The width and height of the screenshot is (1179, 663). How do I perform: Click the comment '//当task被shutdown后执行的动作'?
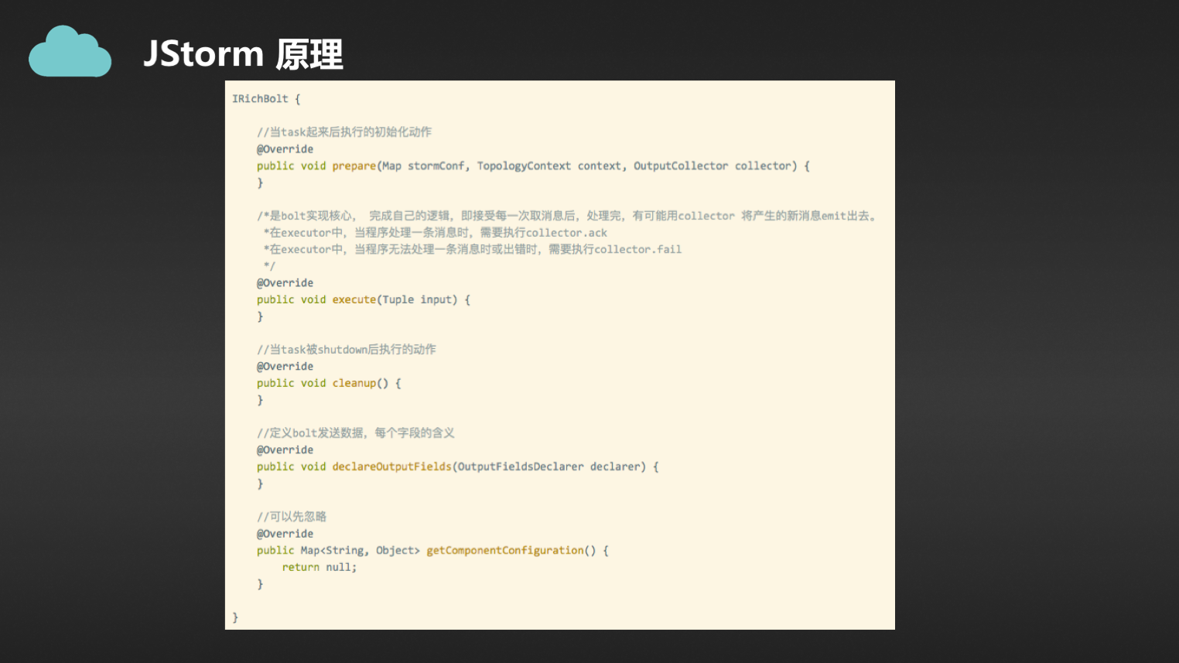coord(347,350)
